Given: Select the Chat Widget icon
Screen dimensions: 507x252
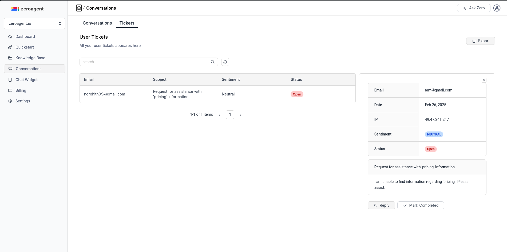Looking at the screenshot, I should [x=10, y=80].
